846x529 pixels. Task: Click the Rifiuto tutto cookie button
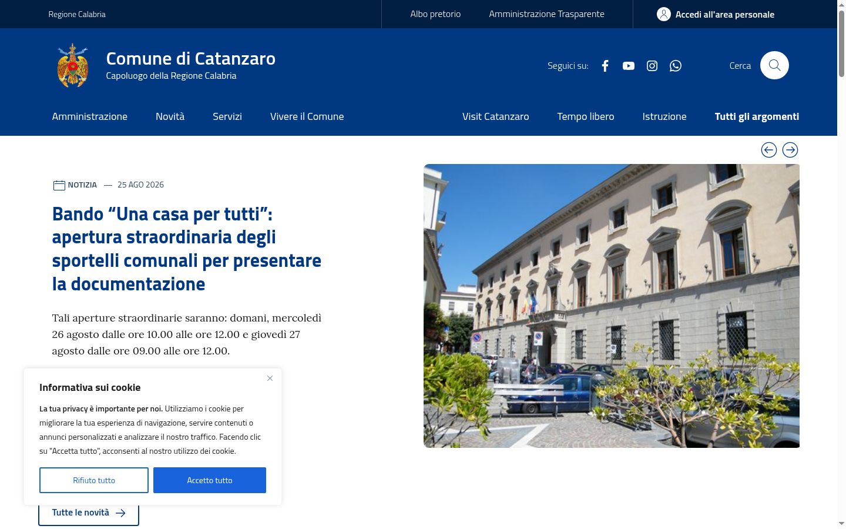(94, 480)
